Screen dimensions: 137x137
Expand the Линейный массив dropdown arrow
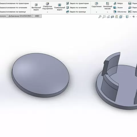coord(108,12)
